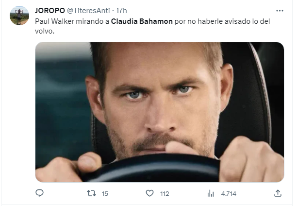The height and width of the screenshot is (206, 298).
Task: Click the bold Claudia Bahamon text
Action: (142, 21)
